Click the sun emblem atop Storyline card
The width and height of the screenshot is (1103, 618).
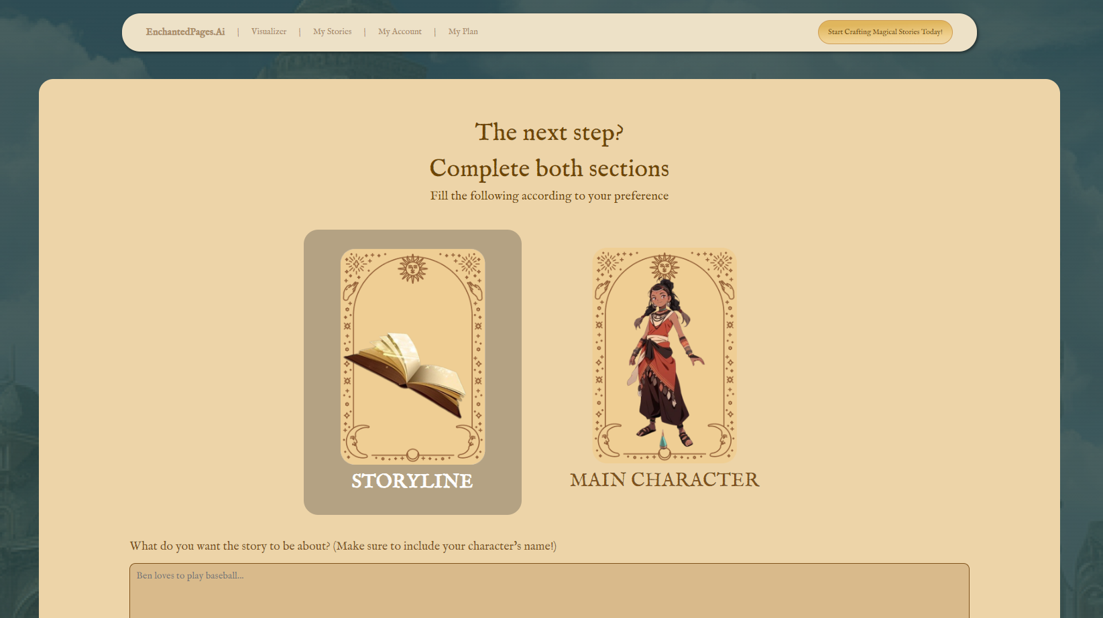[x=413, y=269]
